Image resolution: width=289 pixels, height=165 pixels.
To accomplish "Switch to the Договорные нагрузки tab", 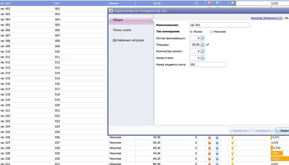I will (x=131, y=40).
